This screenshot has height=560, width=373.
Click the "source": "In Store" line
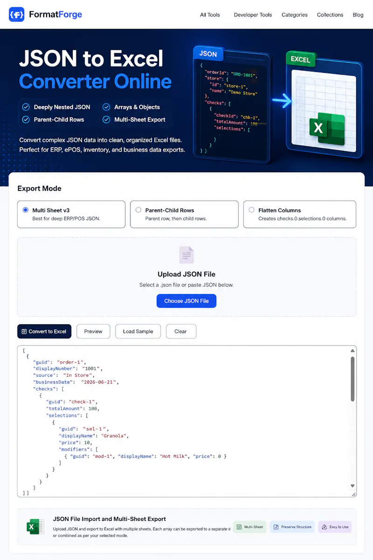pyautogui.click(x=64, y=375)
